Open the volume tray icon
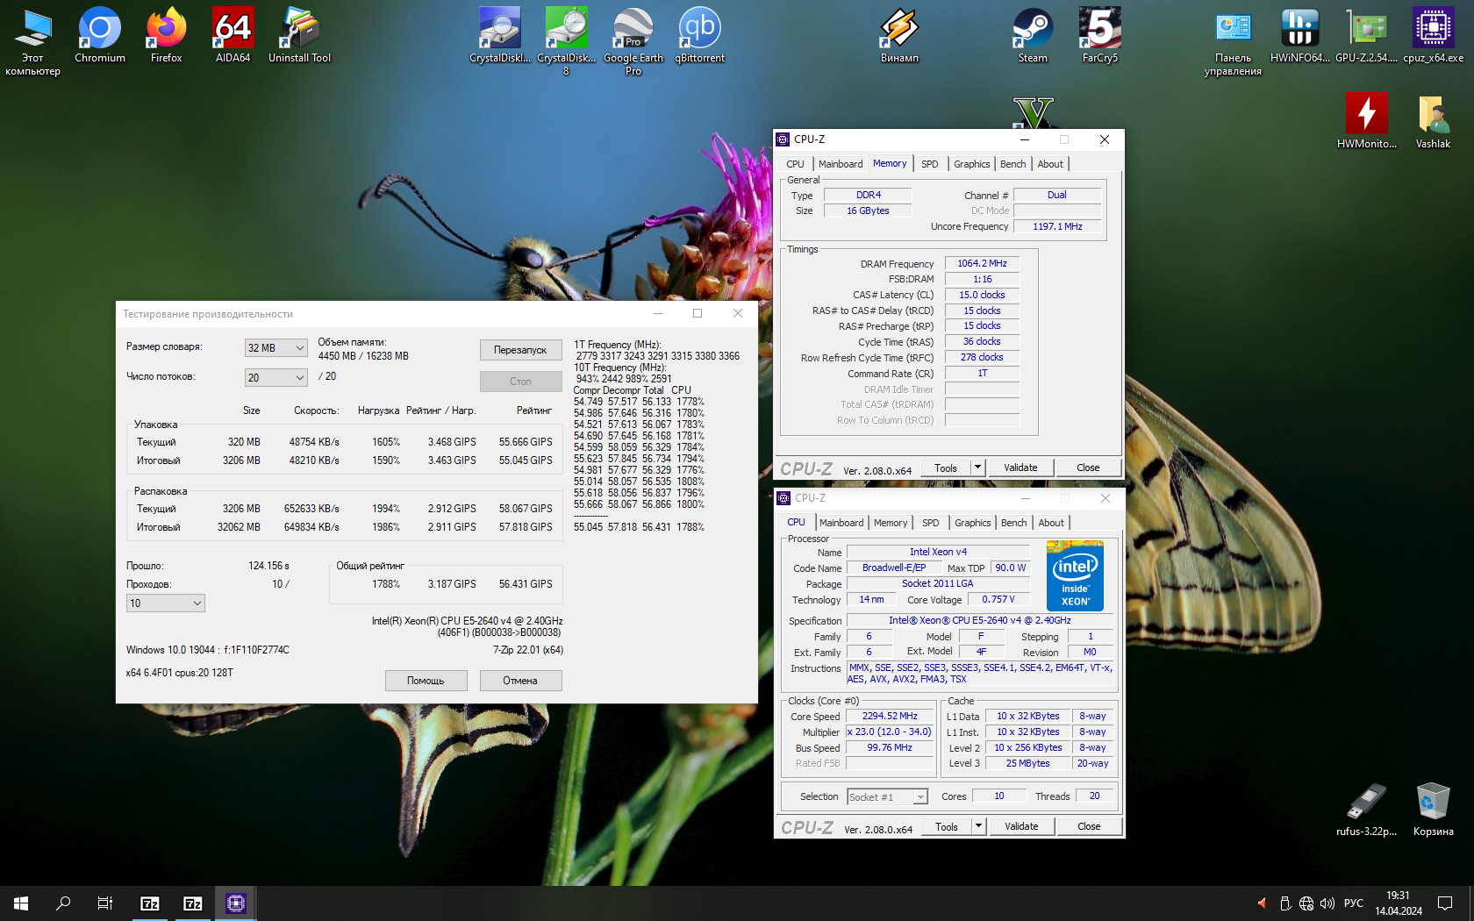Viewport: 1474px width, 921px height. [x=1327, y=903]
